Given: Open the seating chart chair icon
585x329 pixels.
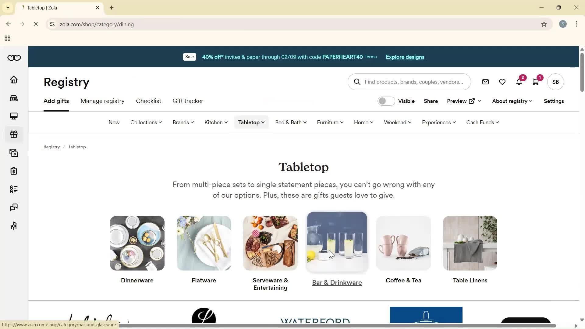Looking at the screenshot, I should pos(13,226).
